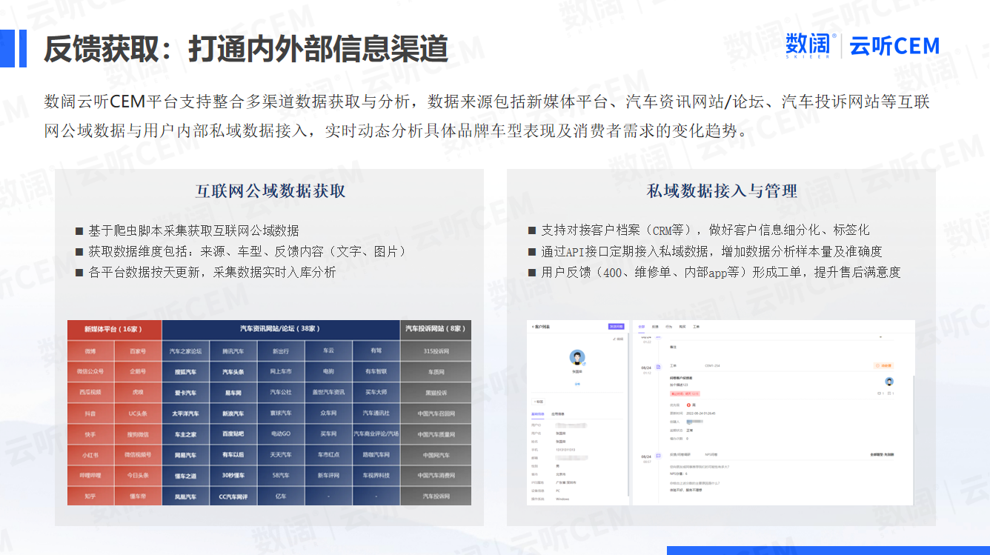Select the 基础信息 tab in customer panel
This screenshot has width=990, height=555.
(x=538, y=414)
